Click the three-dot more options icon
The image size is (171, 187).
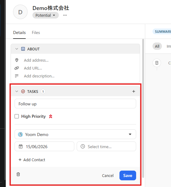(x=65, y=15)
